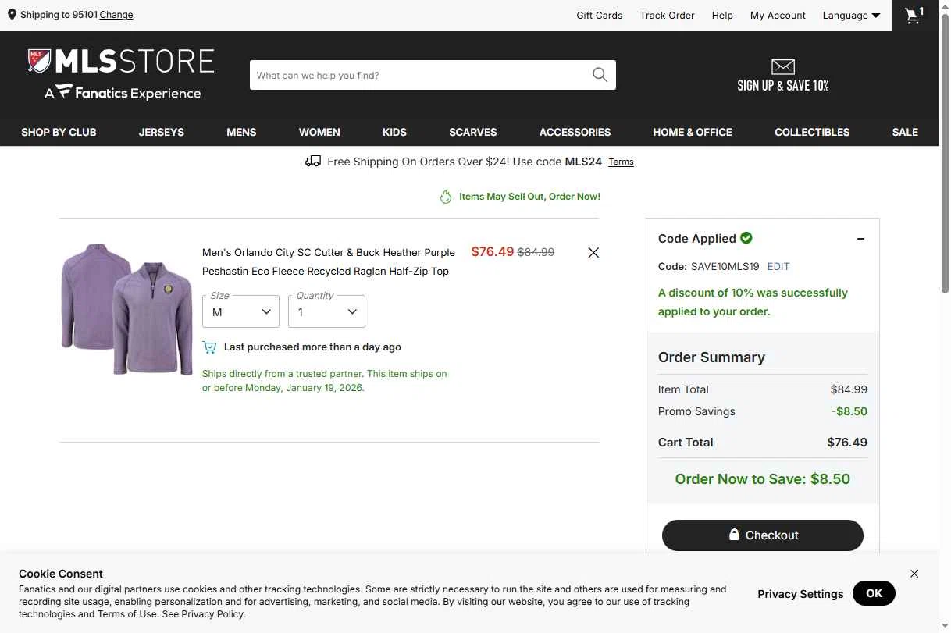The image size is (951, 633).
Task: Click the Checkout button
Action: click(763, 535)
